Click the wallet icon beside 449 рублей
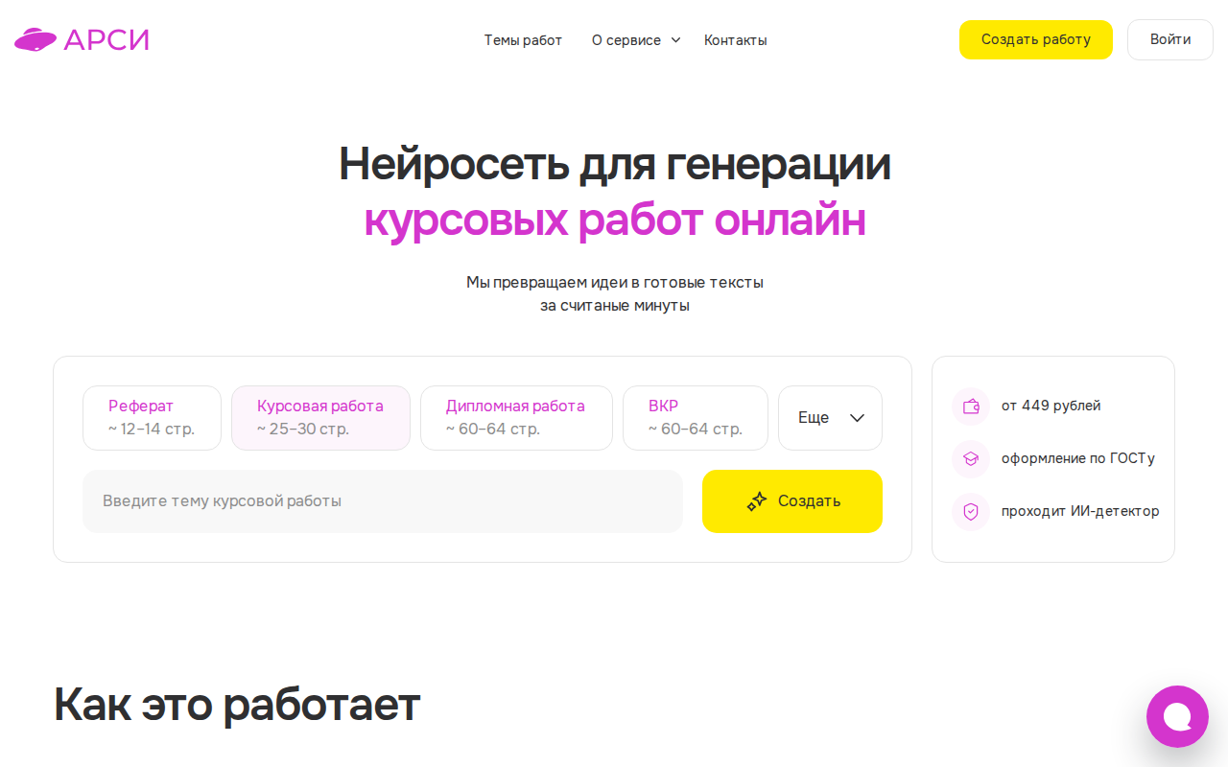1228x767 pixels. pyautogui.click(x=971, y=407)
